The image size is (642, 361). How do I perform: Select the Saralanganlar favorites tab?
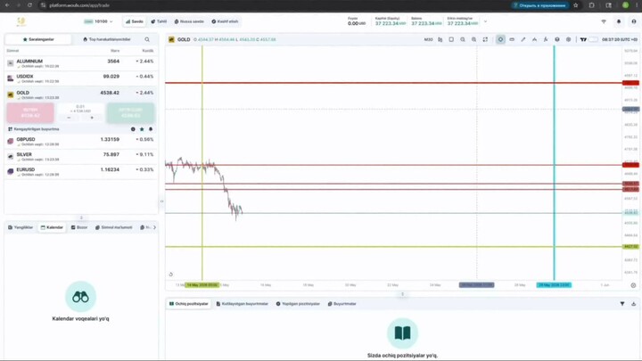tap(38, 39)
